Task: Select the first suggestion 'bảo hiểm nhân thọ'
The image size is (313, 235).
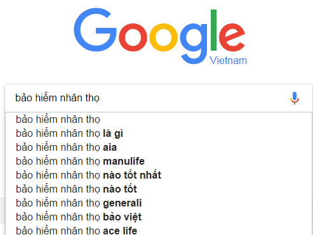Action: (159, 120)
